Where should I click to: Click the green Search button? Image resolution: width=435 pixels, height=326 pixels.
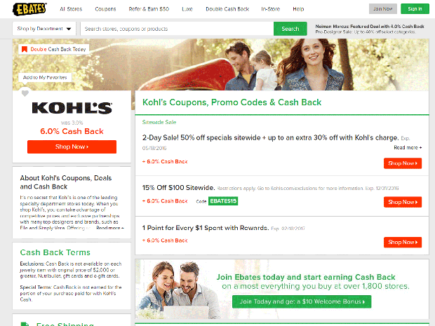[x=290, y=29]
